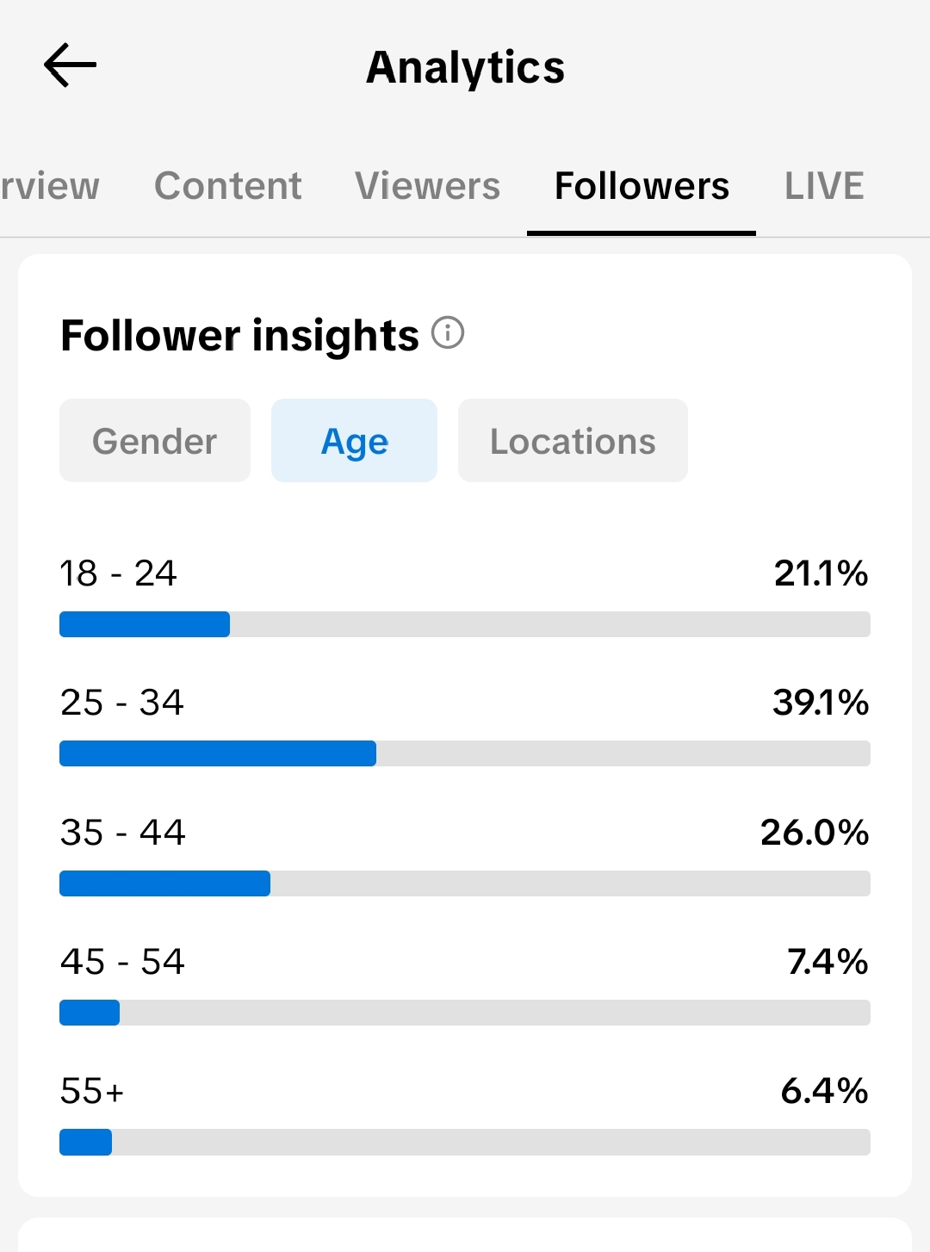930x1252 pixels.
Task: Click the 55+ progress bar
Action: [465, 1142]
